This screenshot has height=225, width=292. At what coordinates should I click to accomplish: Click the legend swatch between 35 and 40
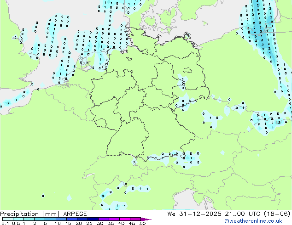[x=114, y=219]
